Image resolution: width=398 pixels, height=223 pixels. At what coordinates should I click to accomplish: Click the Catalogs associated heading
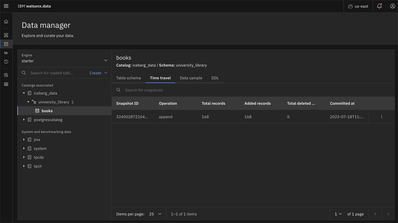(x=37, y=85)
